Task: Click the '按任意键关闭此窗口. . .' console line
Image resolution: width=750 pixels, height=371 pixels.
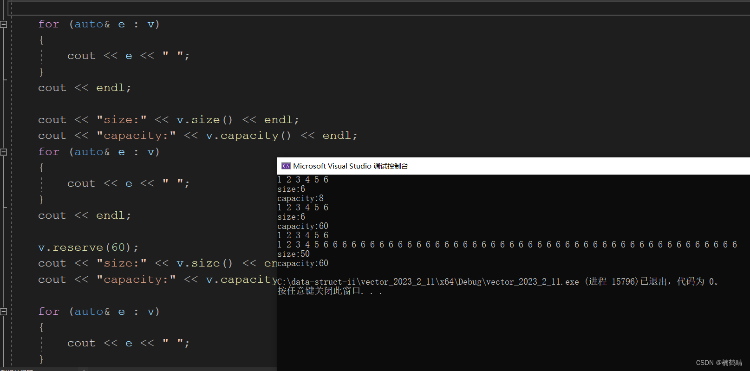Action: pyautogui.click(x=330, y=291)
